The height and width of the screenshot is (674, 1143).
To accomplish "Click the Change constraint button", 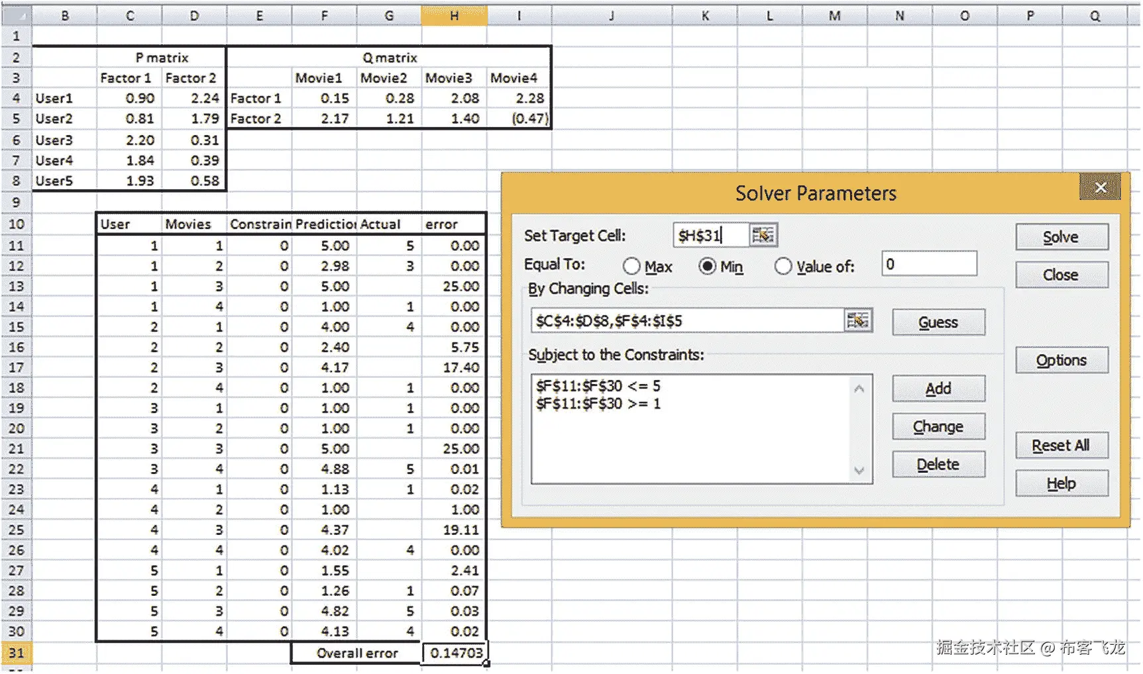I will click(938, 426).
